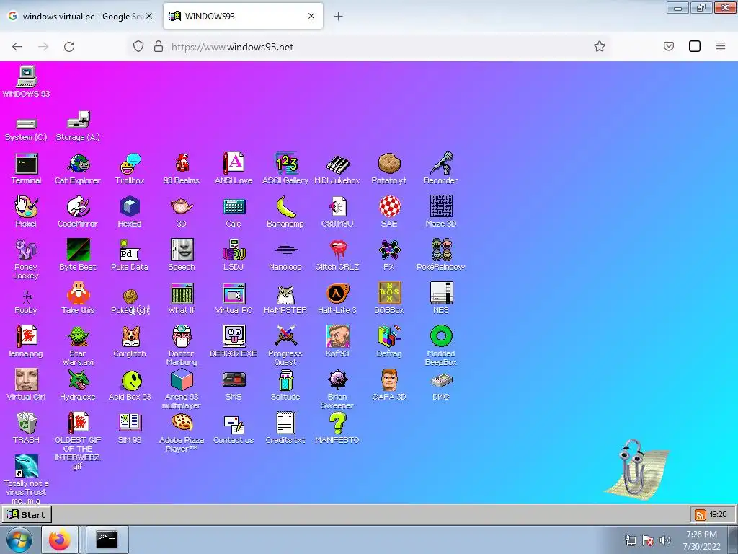Click Firefox in the Windows taskbar
Screen dimensions: 738x554
[x=59, y=540]
